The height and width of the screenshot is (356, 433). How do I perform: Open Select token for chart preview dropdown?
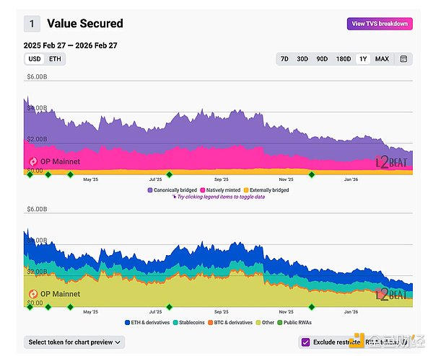pos(74,342)
